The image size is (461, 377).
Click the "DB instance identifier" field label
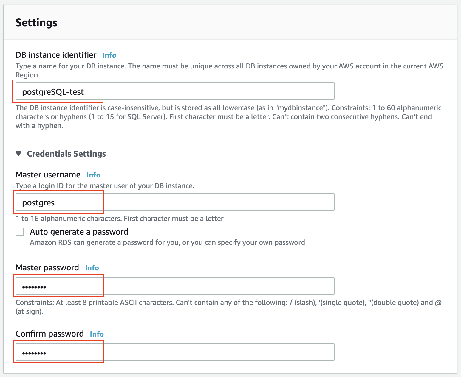click(x=56, y=55)
